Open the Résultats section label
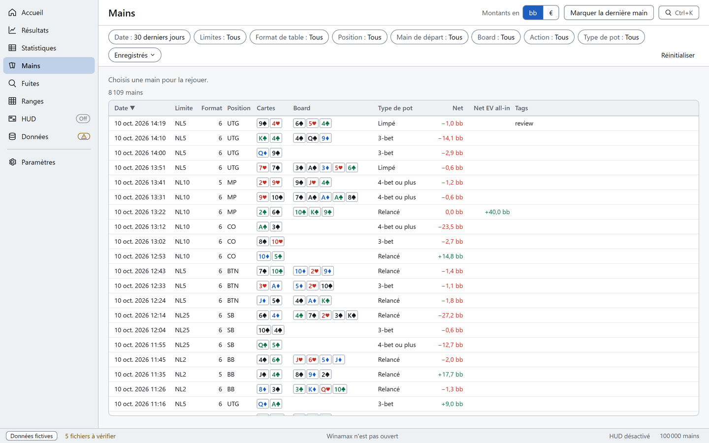 pyautogui.click(x=35, y=30)
